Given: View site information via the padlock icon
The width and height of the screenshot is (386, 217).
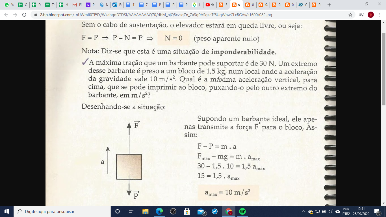Looking at the screenshot, I should pyautogui.click(x=36, y=15).
